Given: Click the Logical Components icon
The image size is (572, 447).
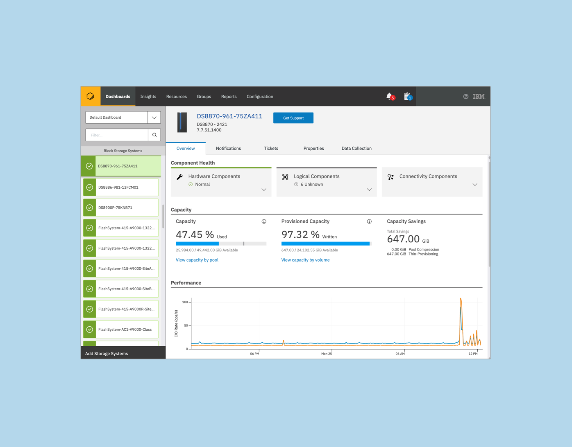Looking at the screenshot, I should pos(285,177).
